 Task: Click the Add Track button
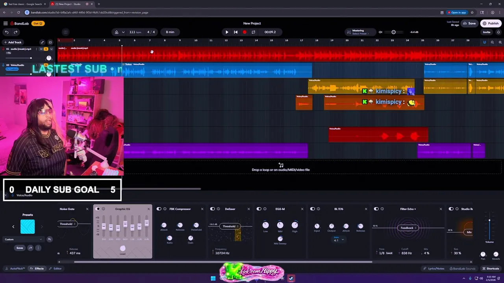pyautogui.click(x=13, y=42)
